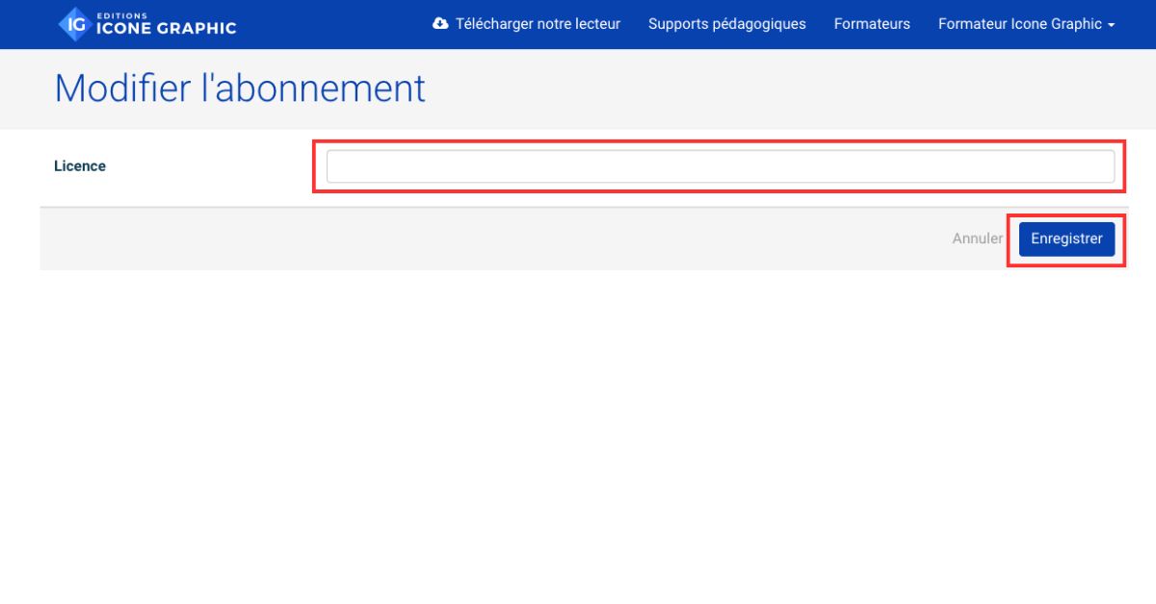Cancel with the Annuler link
The width and height of the screenshot is (1156, 604).
[x=977, y=239]
